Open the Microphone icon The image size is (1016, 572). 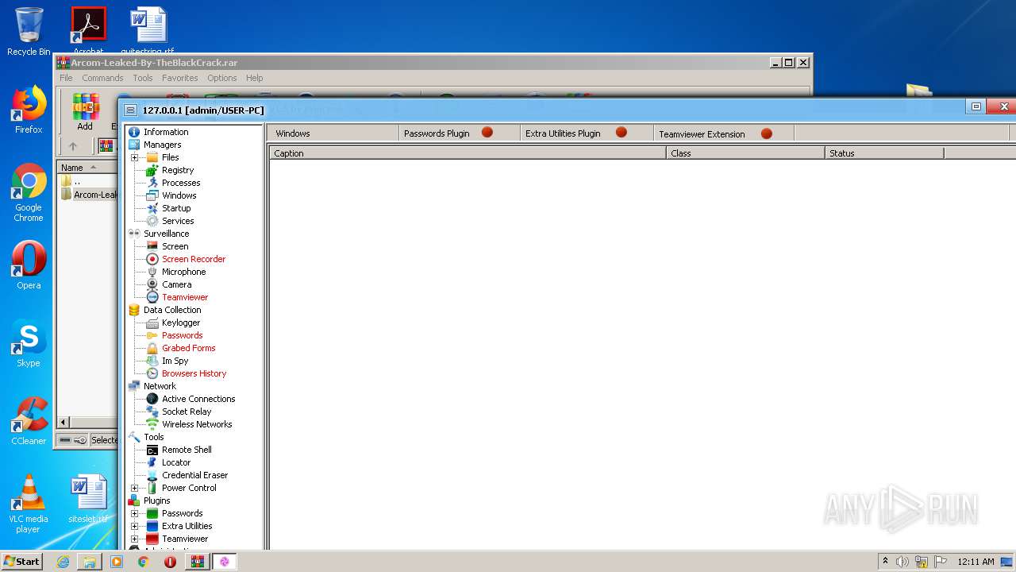tap(152, 272)
